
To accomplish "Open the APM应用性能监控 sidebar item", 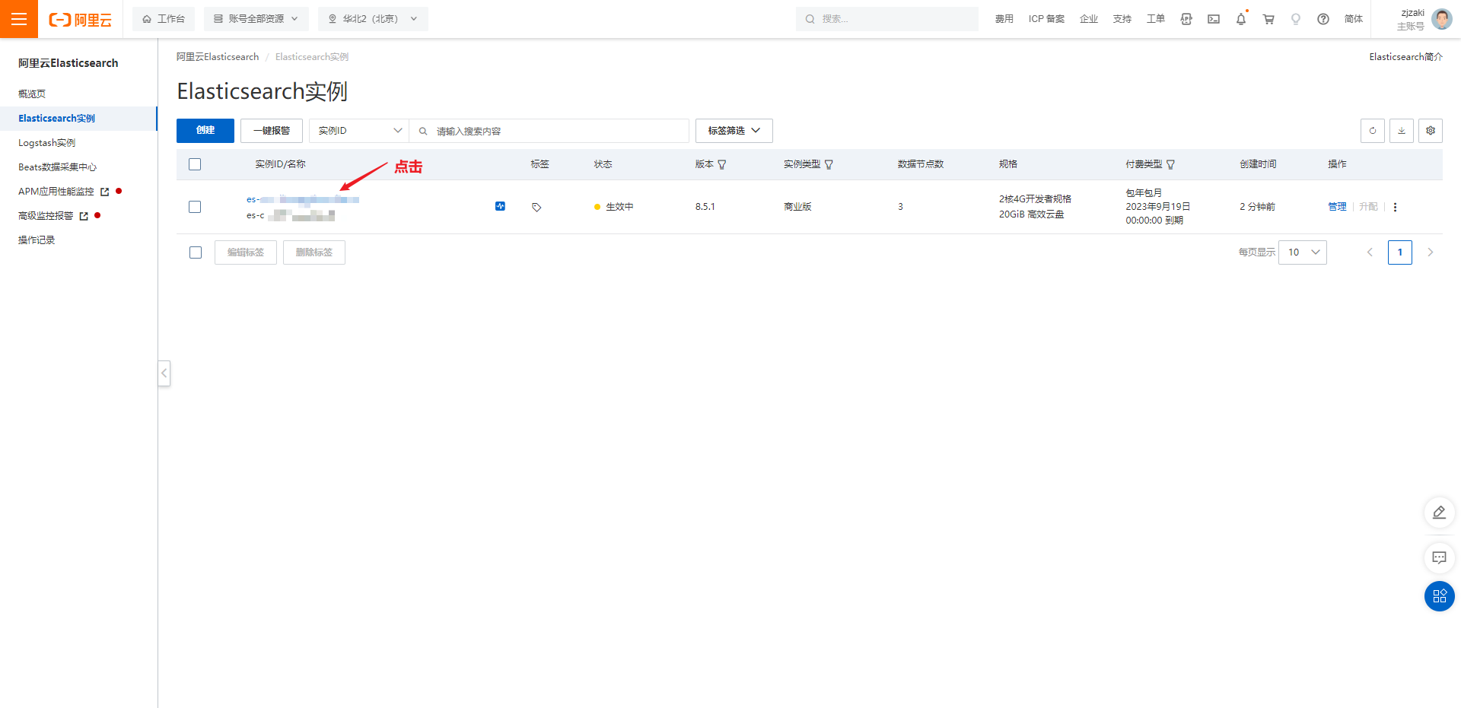I will point(56,192).
